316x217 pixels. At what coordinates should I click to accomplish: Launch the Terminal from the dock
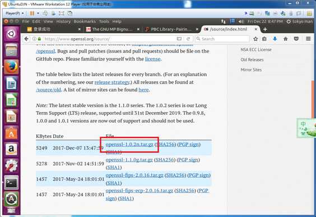click(x=11, y=182)
